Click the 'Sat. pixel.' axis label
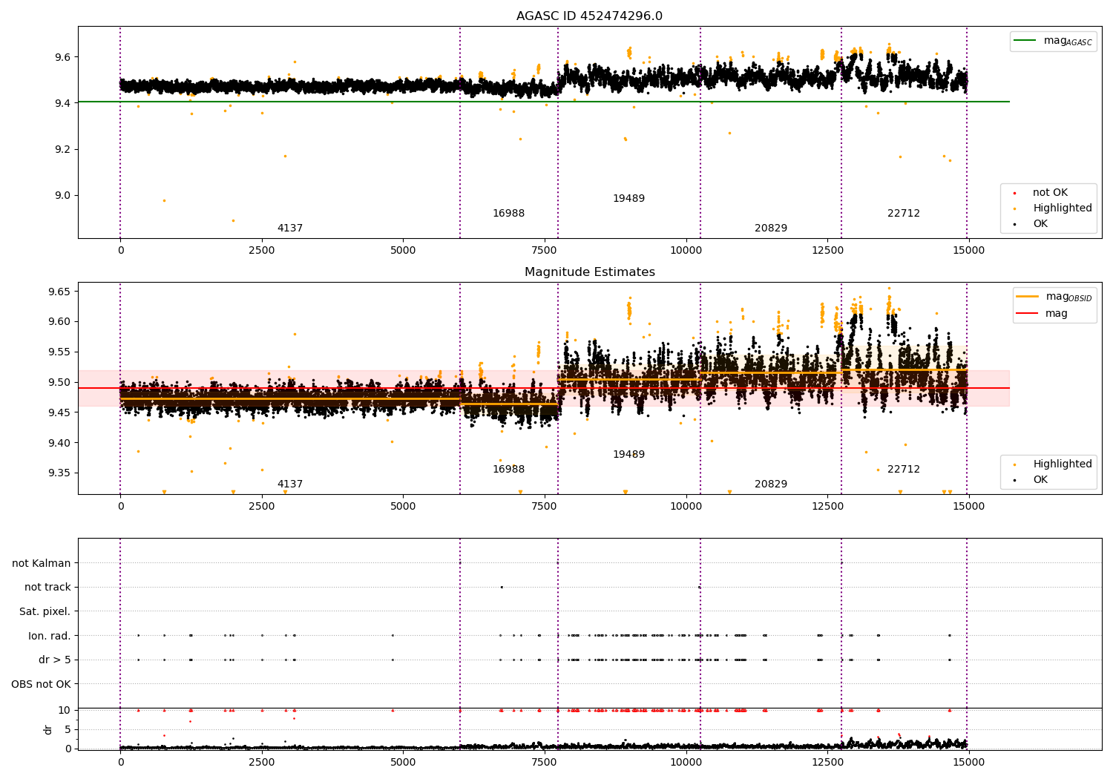 [x=45, y=612]
